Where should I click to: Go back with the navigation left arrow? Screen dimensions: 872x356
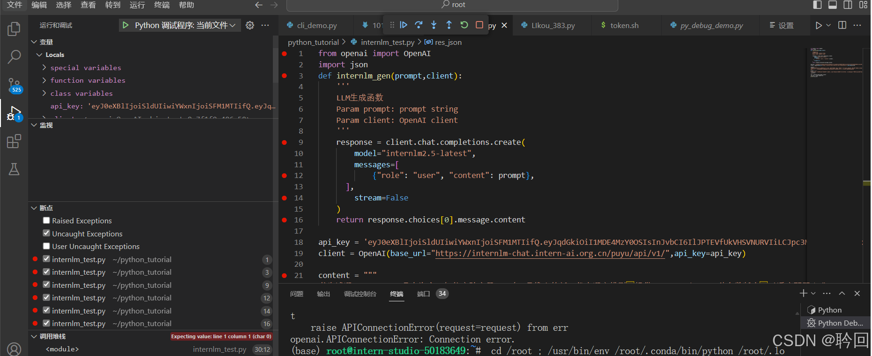pyautogui.click(x=259, y=5)
